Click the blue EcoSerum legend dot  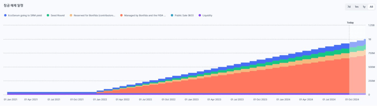pos(5,15)
